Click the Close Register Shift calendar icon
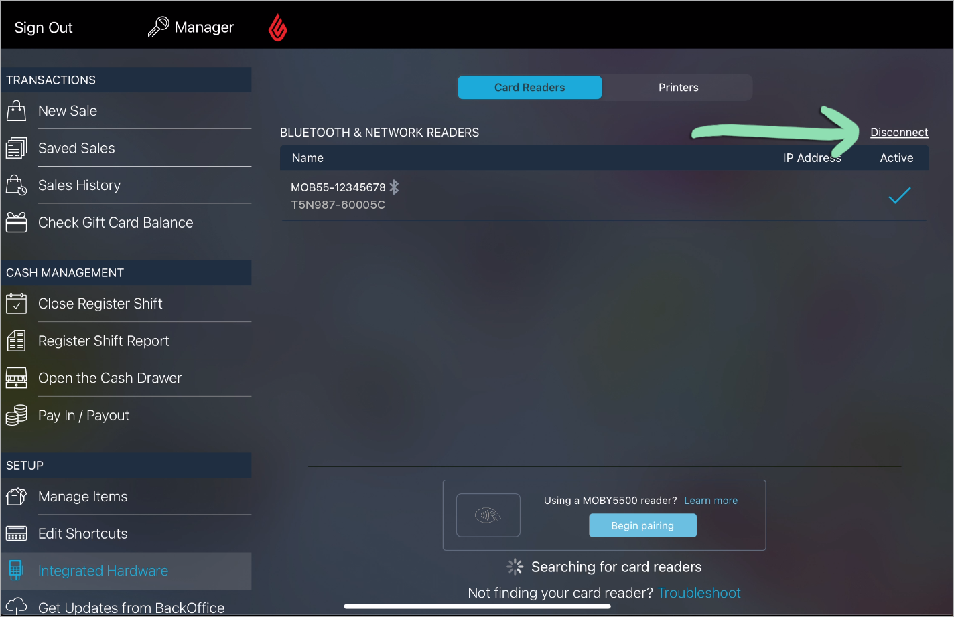954x617 pixels. [16, 303]
